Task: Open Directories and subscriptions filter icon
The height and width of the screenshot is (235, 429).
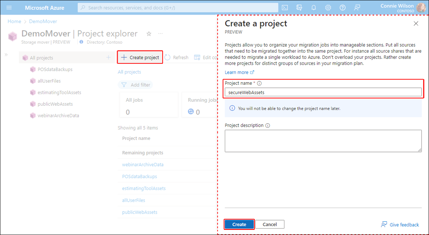Action: point(299,8)
